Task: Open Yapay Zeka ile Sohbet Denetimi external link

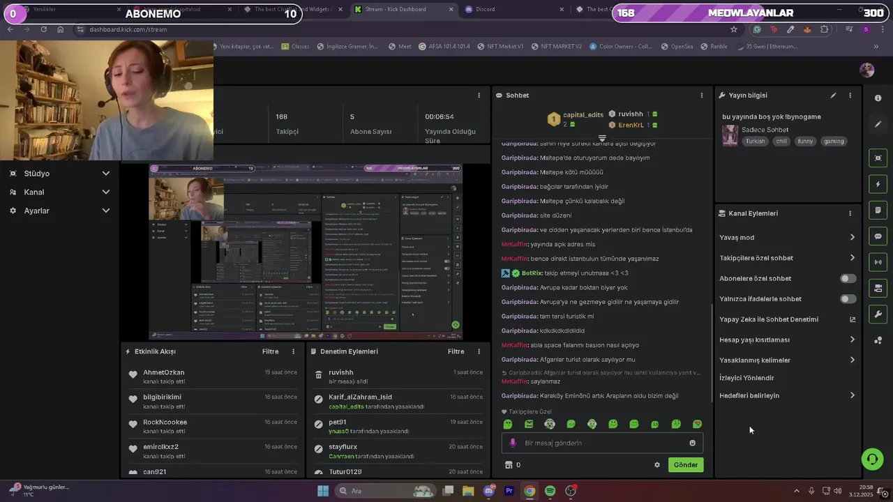Action: pyautogui.click(x=853, y=319)
